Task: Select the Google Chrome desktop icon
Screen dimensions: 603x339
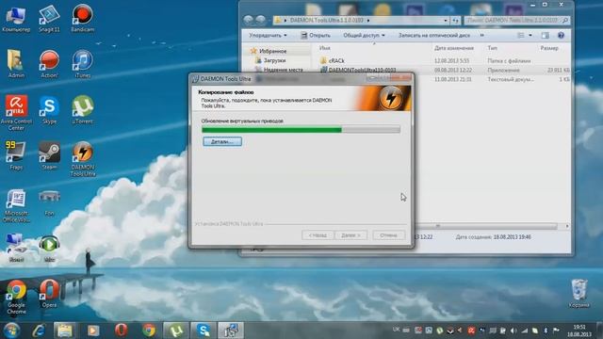Action: [16, 298]
